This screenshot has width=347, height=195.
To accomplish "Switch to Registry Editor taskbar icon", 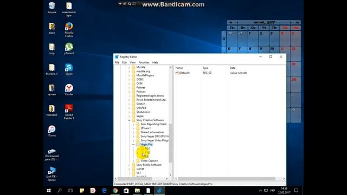I will pos(159,190).
